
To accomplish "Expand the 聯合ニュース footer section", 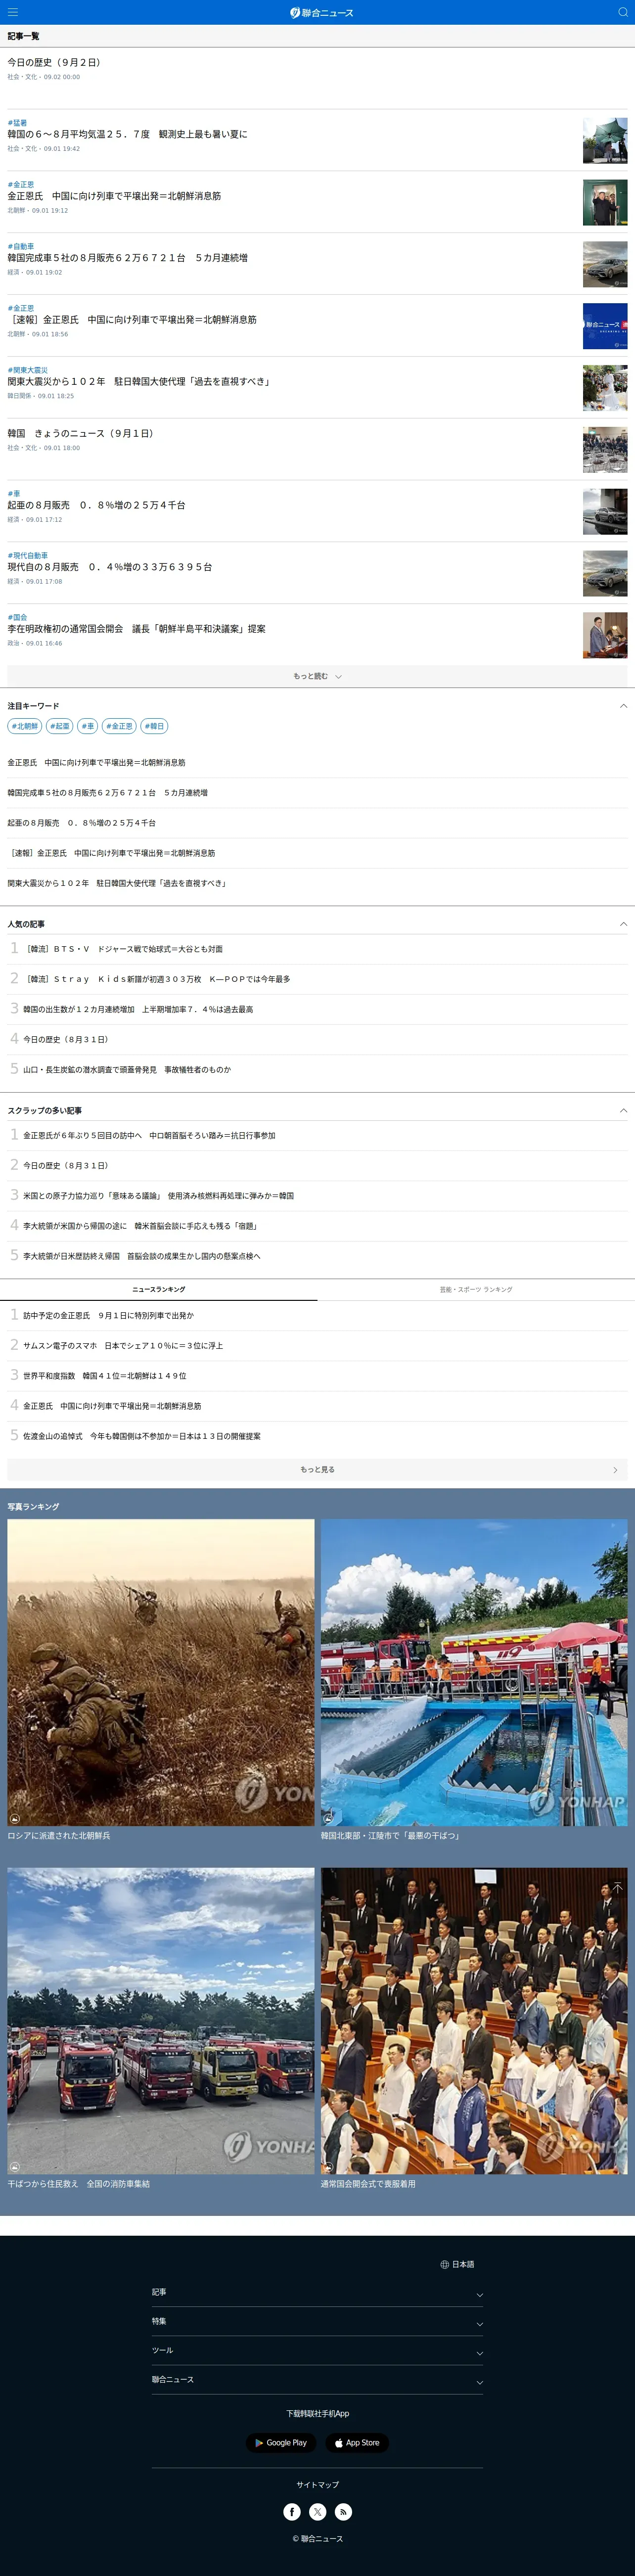I will point(317,2379).
